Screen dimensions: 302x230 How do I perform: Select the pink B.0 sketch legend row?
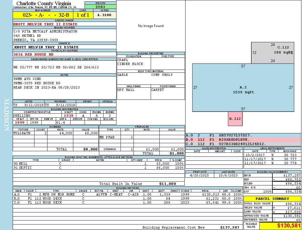pos(243,139)
